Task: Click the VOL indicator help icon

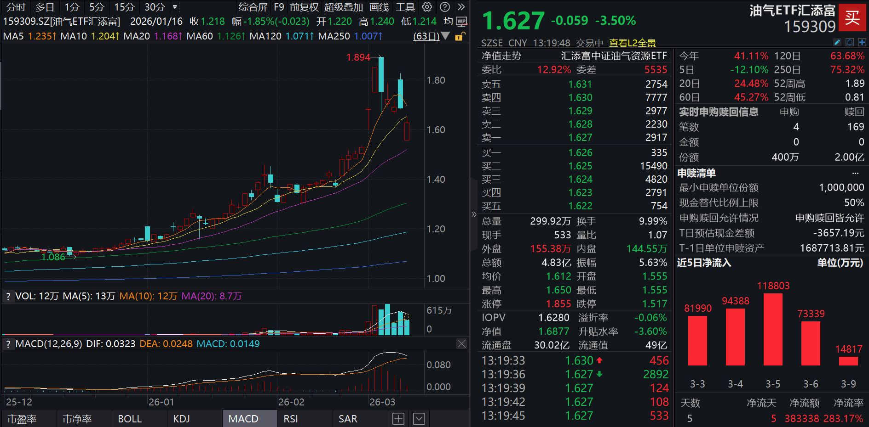Action: coord(8,297)
